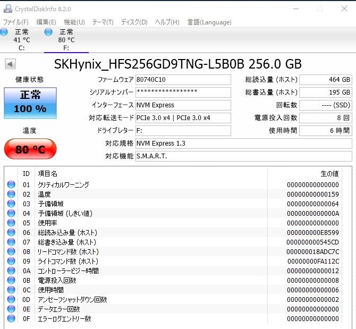The width and height of the screenshot is (356, 329).
Task: Click the 対応機能 field showing S.M.A.R.T.
Action: [243, 156]
